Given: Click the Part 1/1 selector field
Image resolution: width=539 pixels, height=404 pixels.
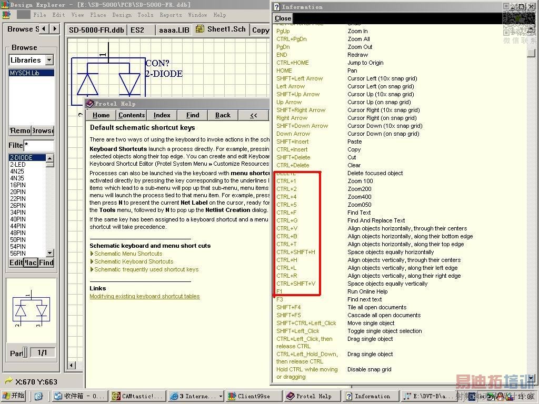Looking at the screenshot, I should click(x=42, y=352).
